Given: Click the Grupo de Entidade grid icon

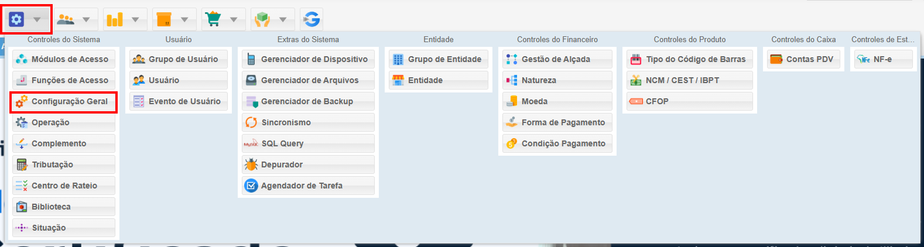Looking at the screenshot, I should coord(398,59).
